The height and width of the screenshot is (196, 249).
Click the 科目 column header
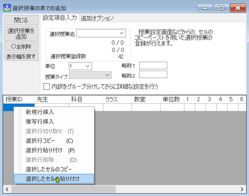86,100
